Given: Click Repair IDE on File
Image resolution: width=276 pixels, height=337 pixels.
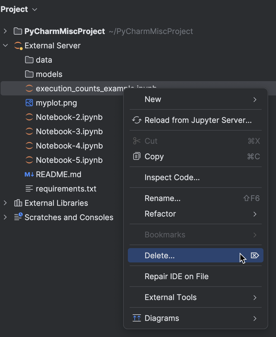Looking at the screenshot, I should (176, 276).
